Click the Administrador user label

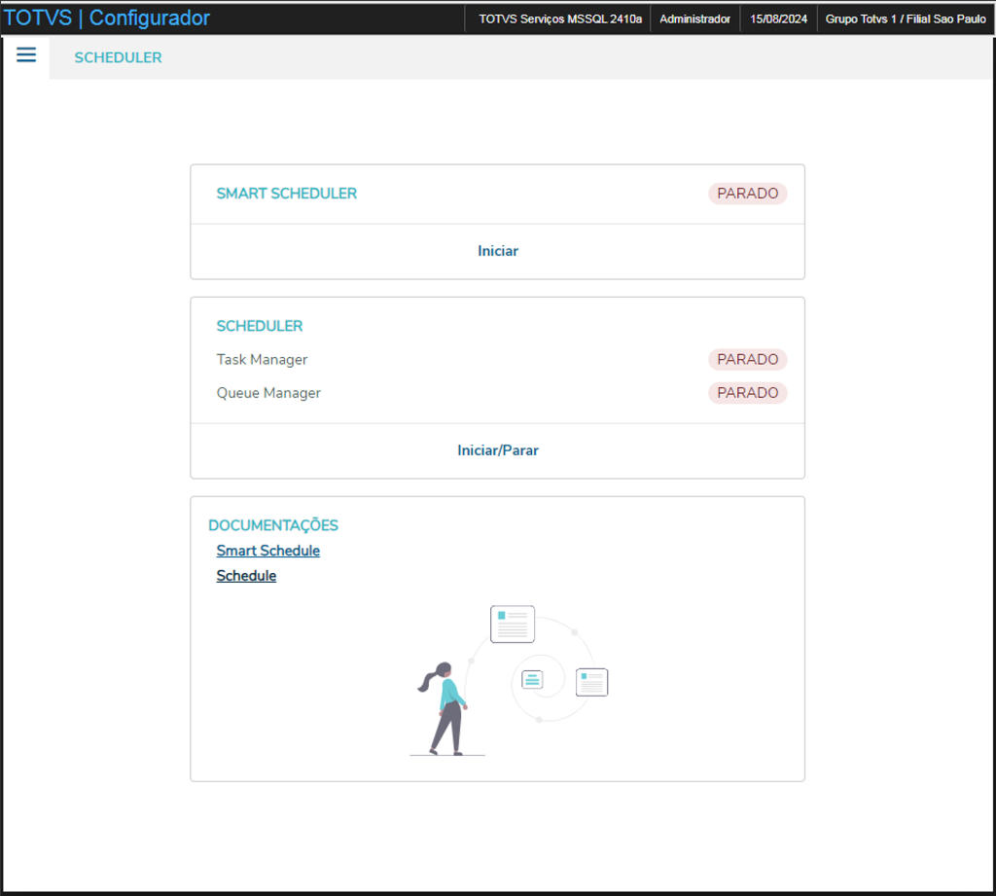[x=694, y=19]
